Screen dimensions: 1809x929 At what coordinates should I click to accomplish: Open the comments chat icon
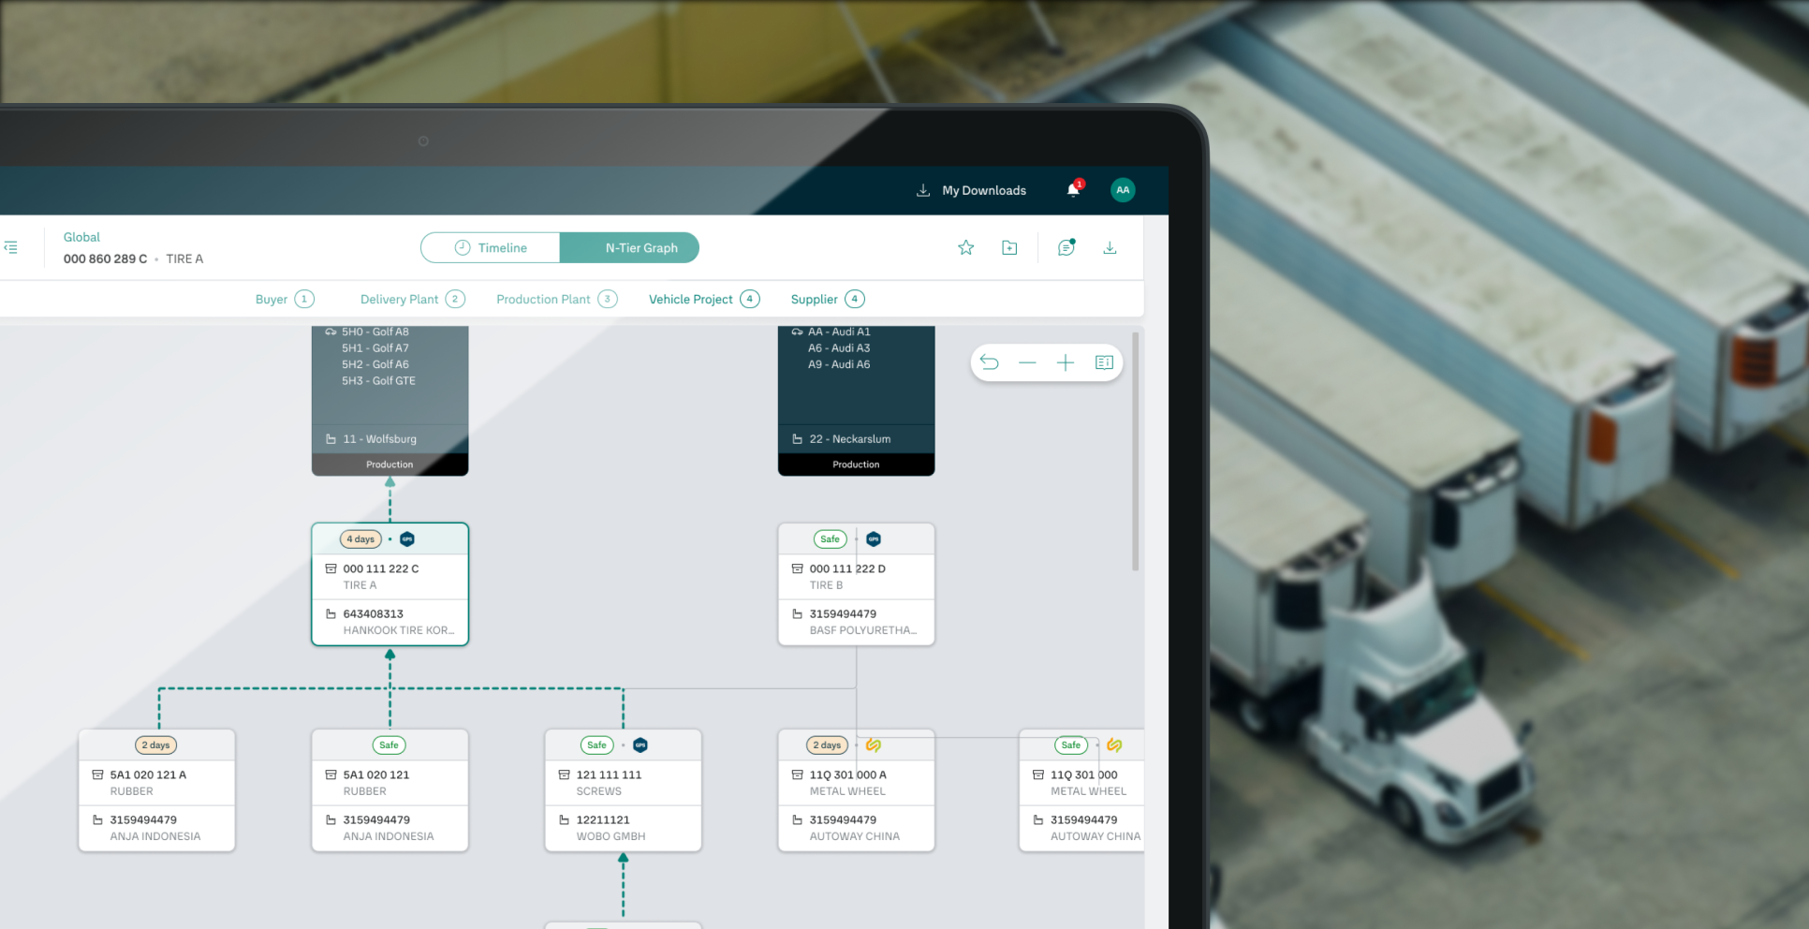1066,248
